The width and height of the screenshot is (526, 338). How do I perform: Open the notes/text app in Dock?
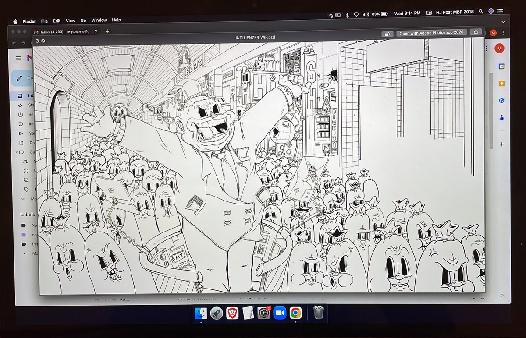[248, 313]
